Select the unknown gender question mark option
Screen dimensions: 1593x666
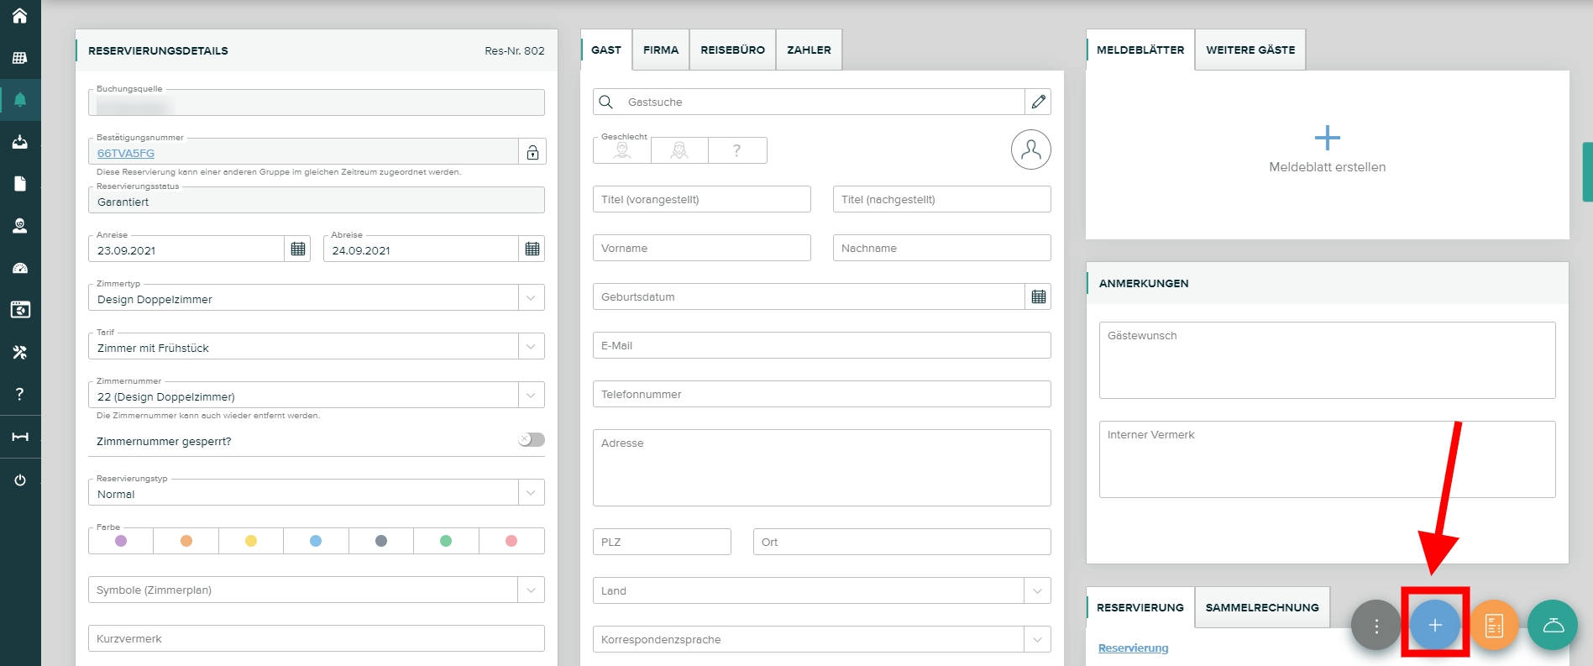pyautogui.click(x=737, y=150)
